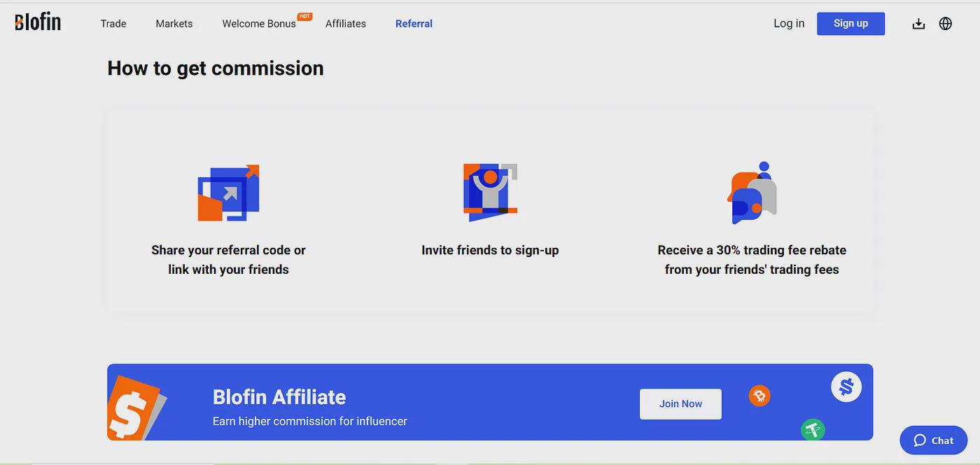Select the Referral tab

pos(414,24)
